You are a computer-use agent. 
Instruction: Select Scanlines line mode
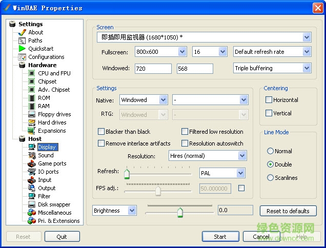(x=270, y=178)
